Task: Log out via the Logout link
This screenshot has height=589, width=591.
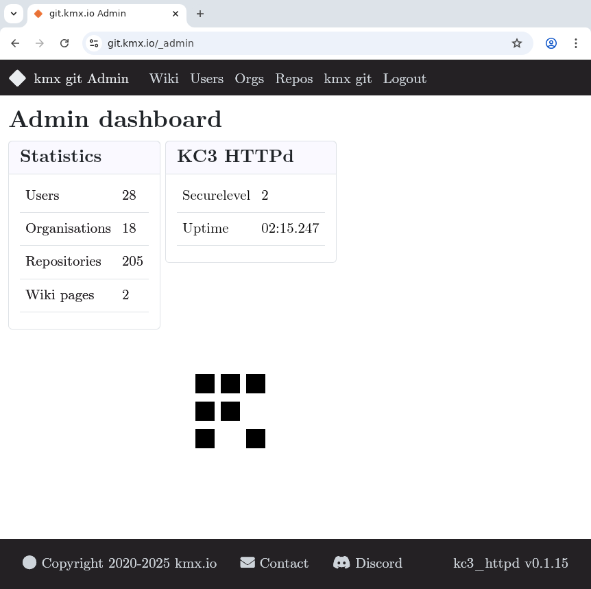Action: (405, 79)
